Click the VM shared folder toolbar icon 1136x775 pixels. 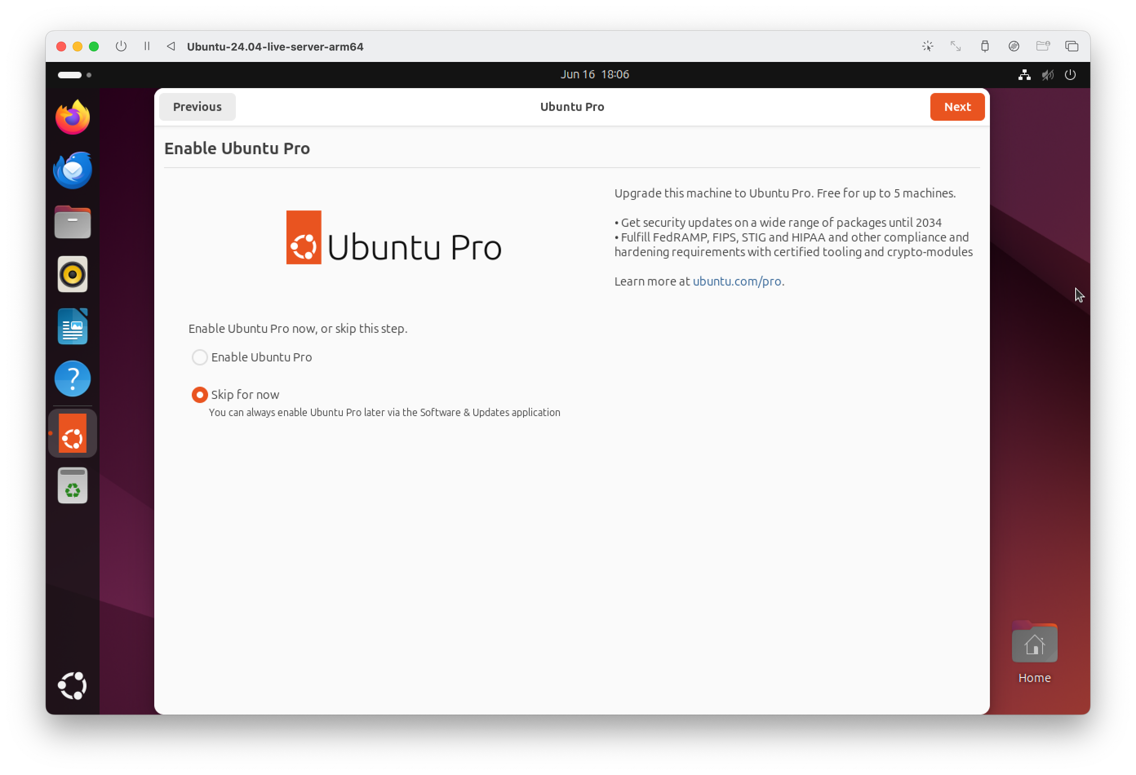pos(1043,46)
